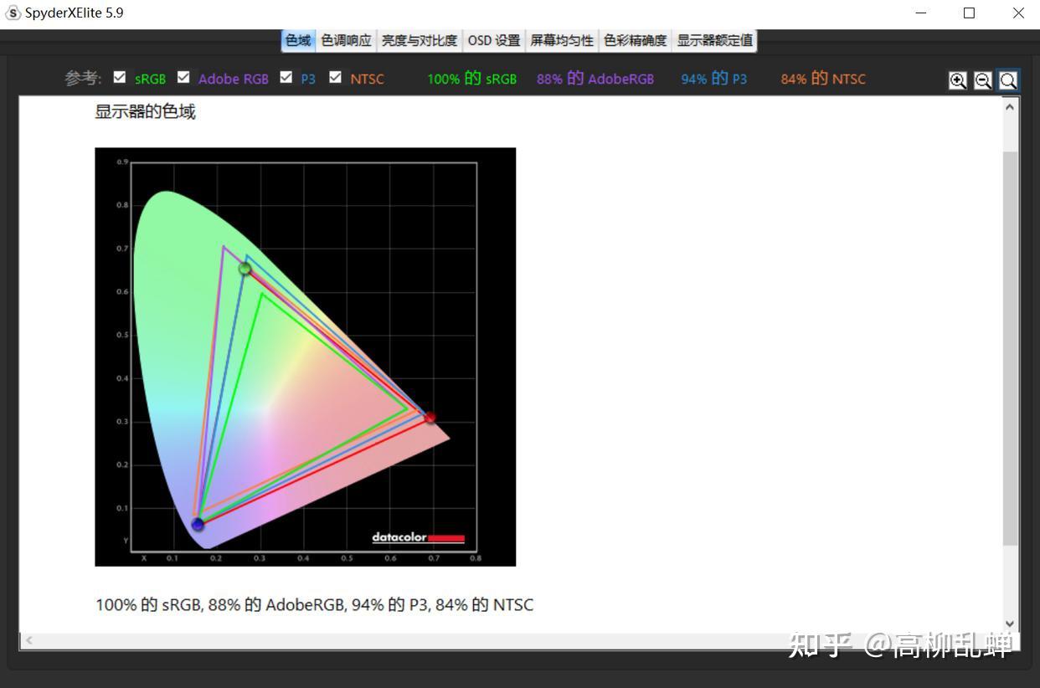Click the '88% 的 AdobeRGB' result text
Image resolution: width=1040 pixels, height=688 pixels.
595,79
